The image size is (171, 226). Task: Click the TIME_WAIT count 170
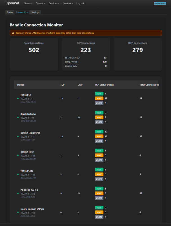point(105,62)
